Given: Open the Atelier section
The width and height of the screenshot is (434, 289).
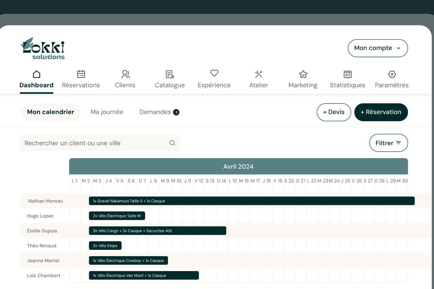Looking at the screenshot, I should click(259, 85).
